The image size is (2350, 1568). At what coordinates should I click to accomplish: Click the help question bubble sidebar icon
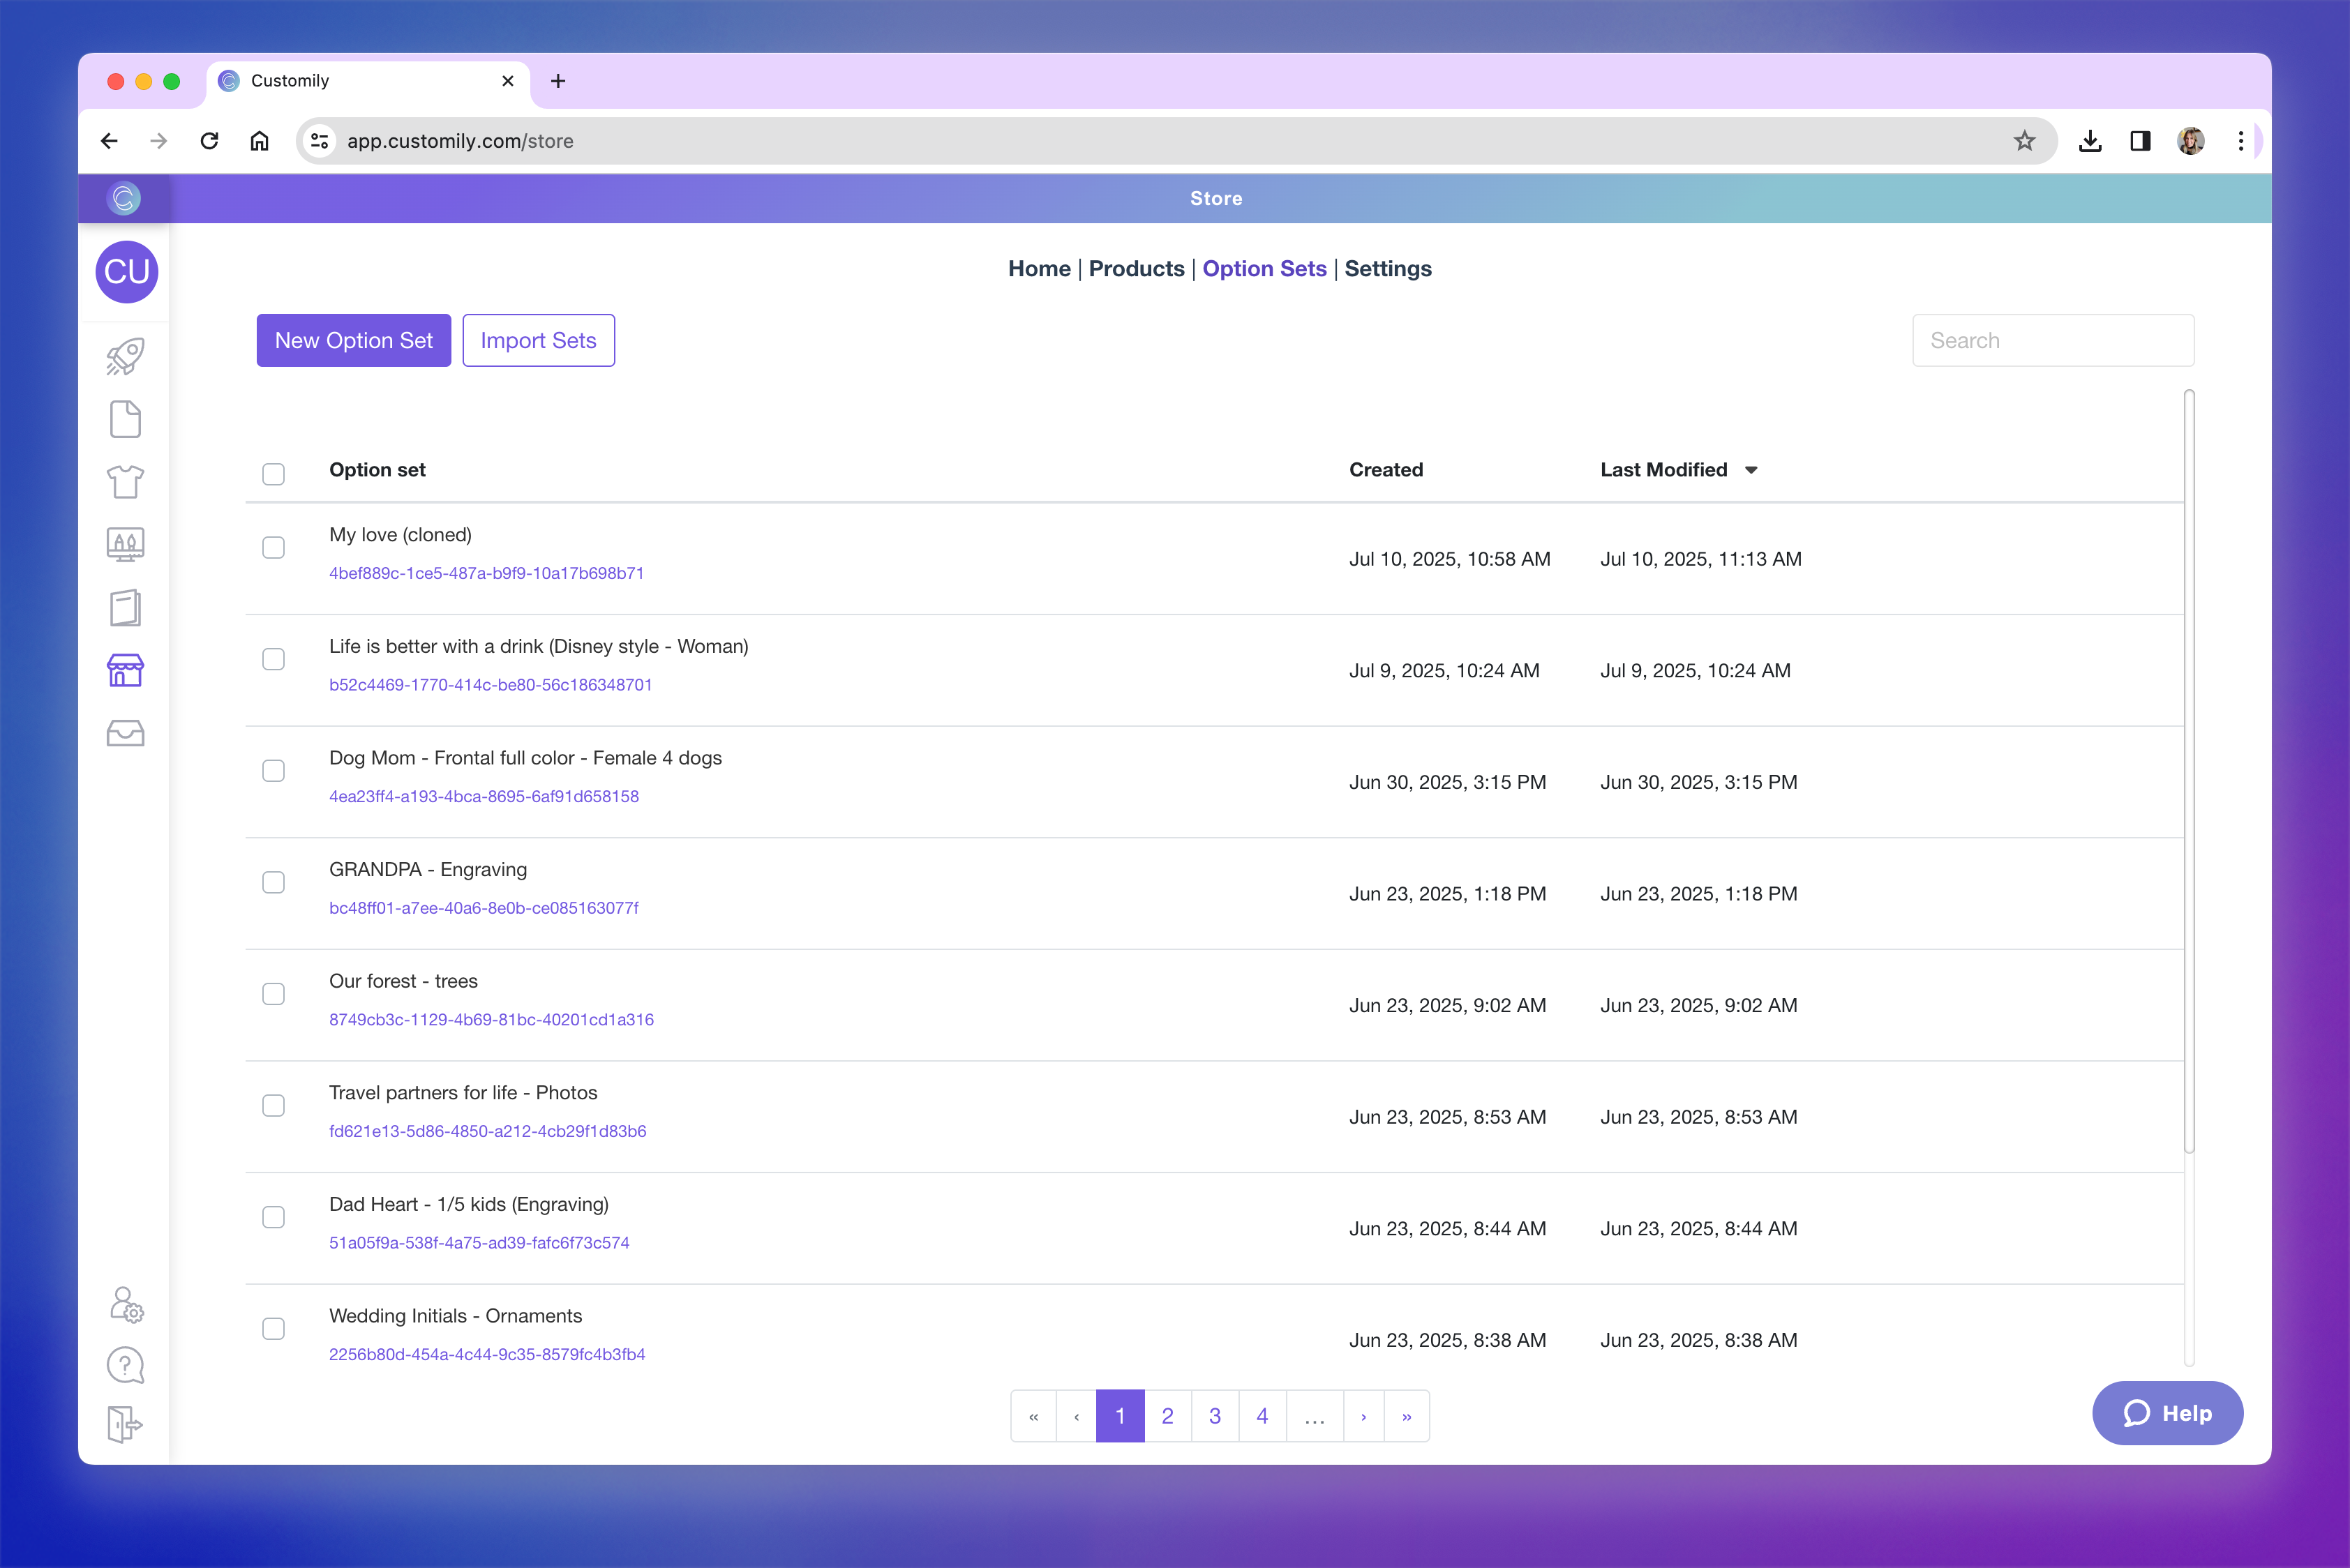[125, 1365]
